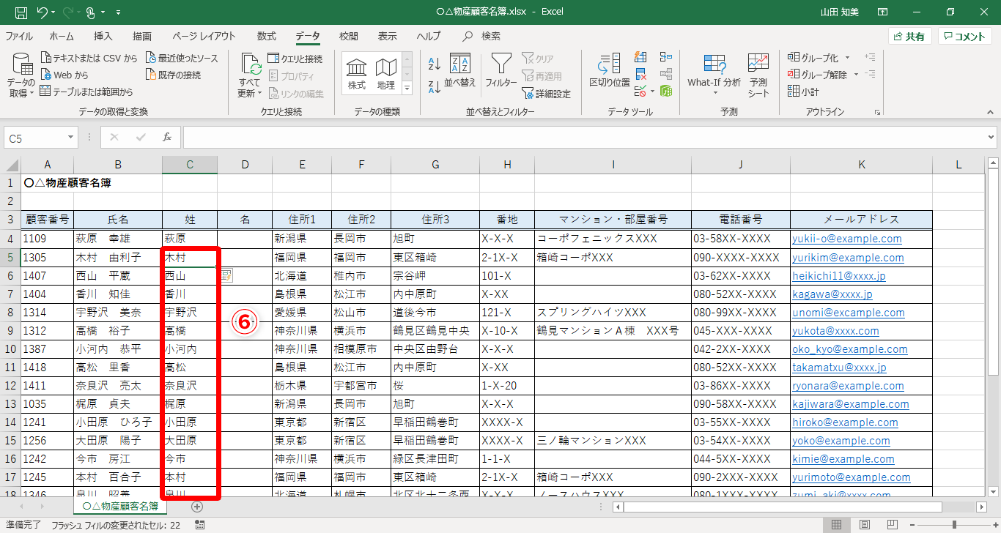Click From Table or Range (テーブルまたは範囲から)
The width and height of the screenshot is (1001, 533).
86,92
